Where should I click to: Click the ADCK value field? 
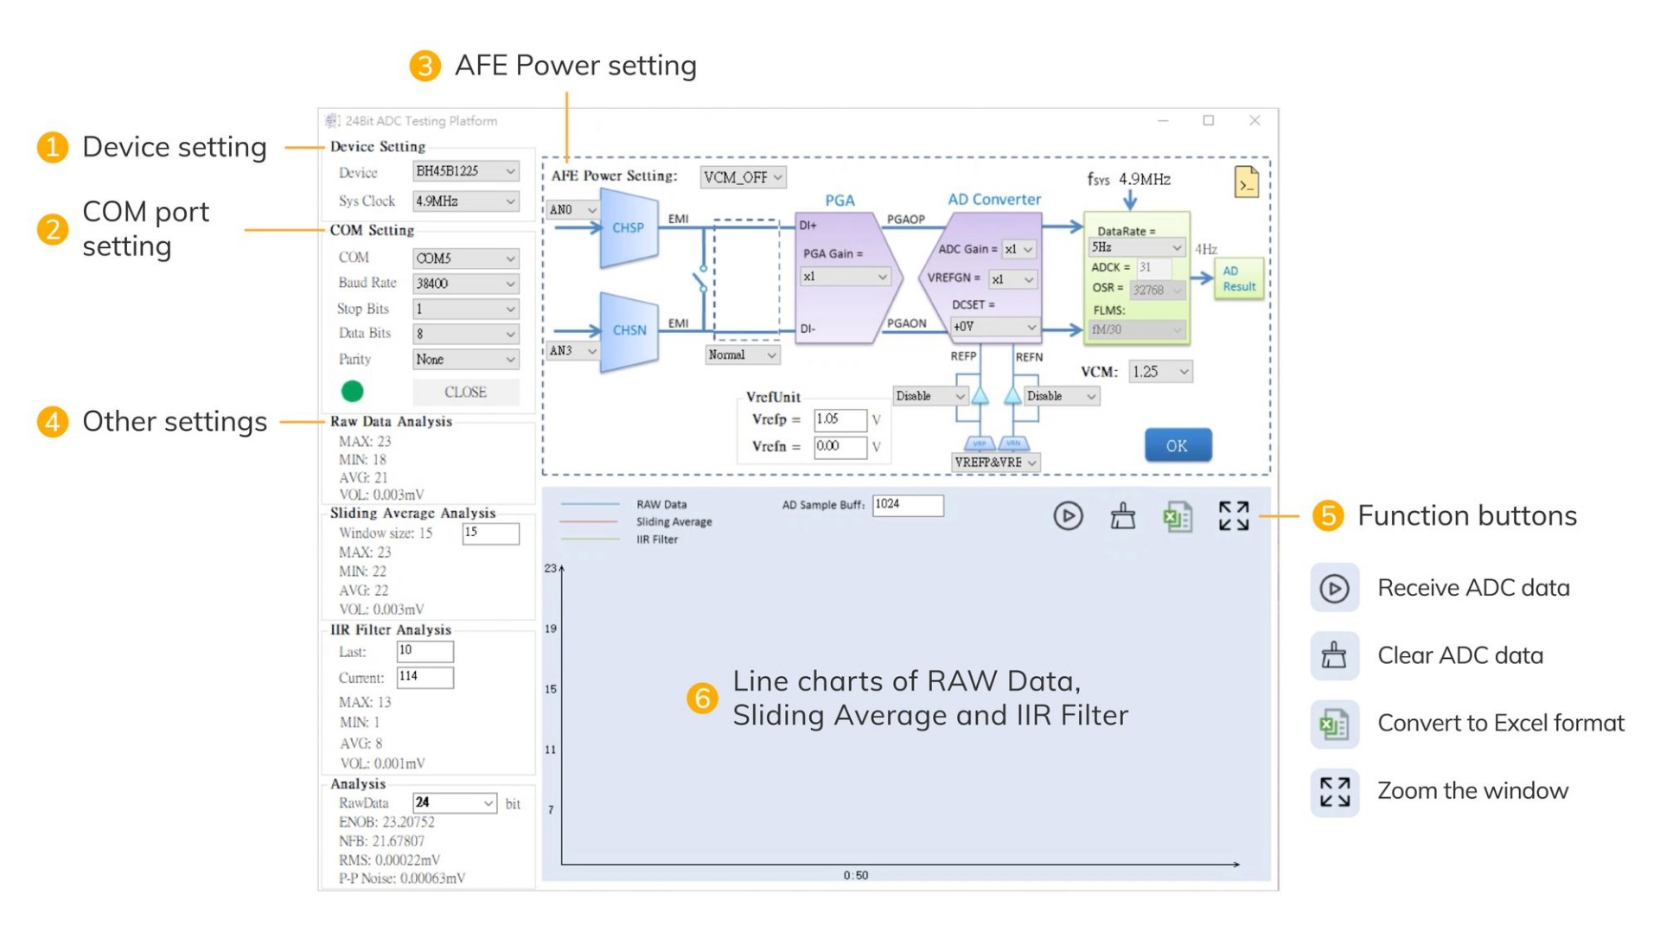1154,268
